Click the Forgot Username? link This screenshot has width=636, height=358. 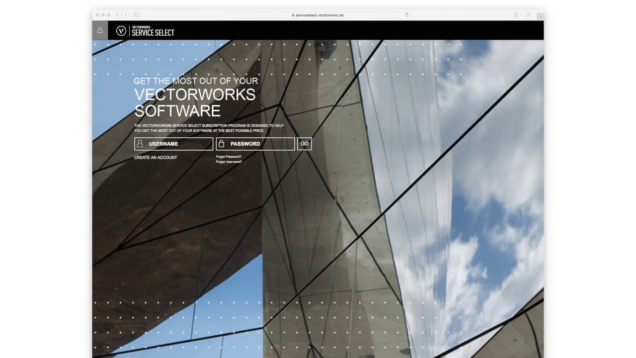pyautogui.click(x=229, y=162)
